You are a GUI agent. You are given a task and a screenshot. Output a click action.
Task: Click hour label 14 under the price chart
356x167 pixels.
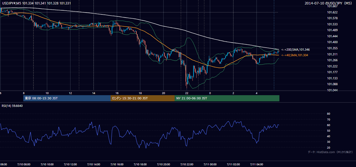[94, 93]
